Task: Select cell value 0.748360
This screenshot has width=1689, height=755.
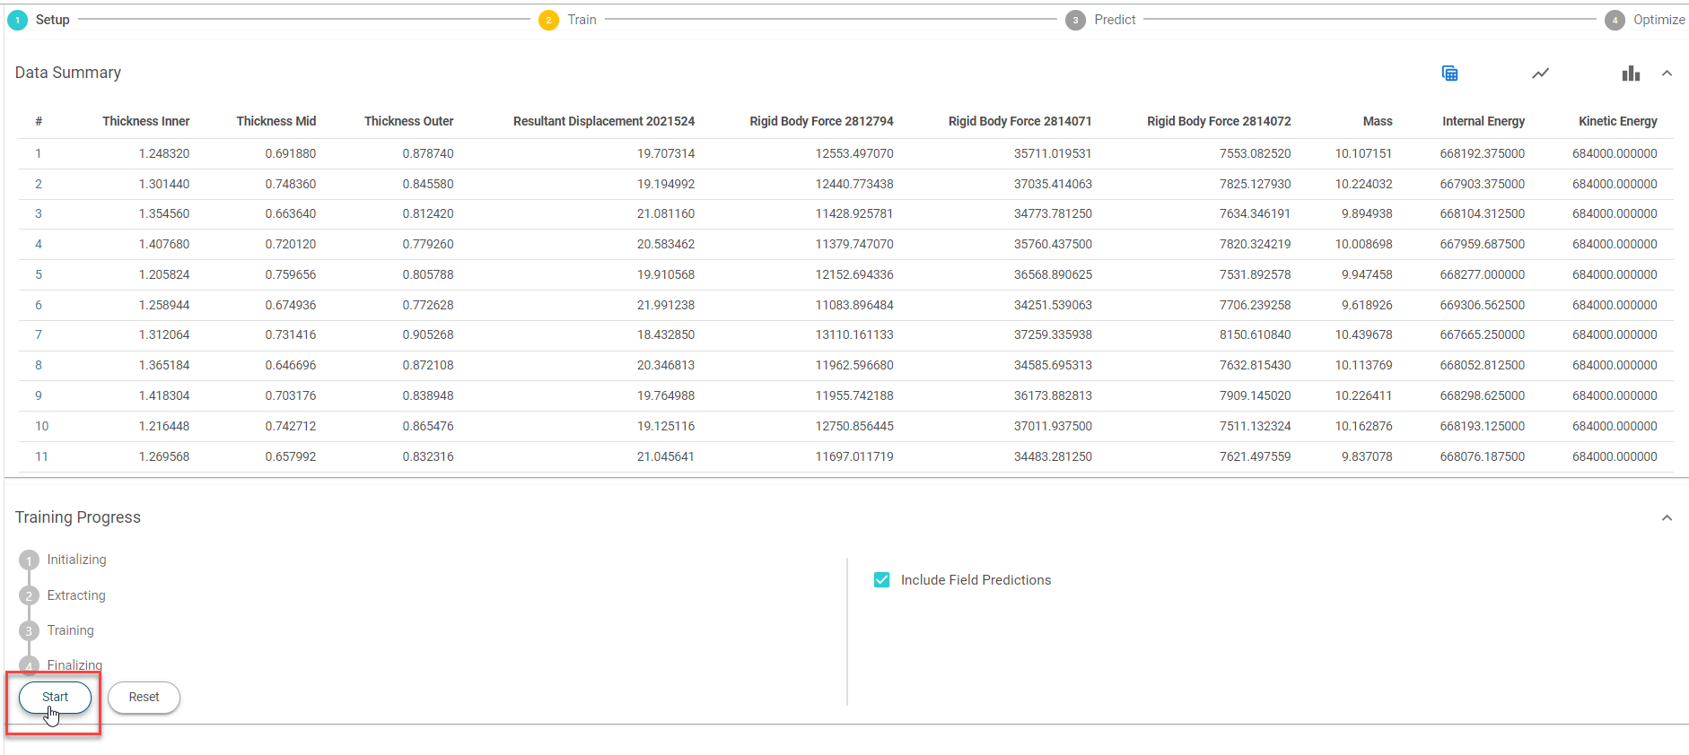Action: (291, 184)
